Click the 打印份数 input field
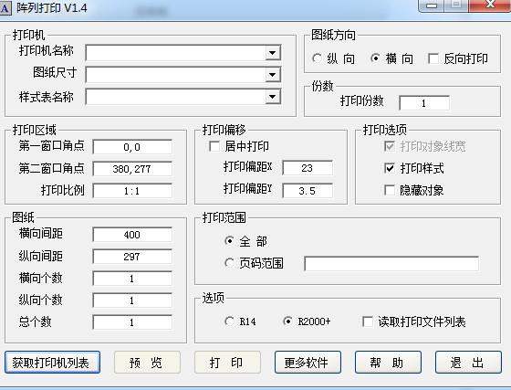 424,103
